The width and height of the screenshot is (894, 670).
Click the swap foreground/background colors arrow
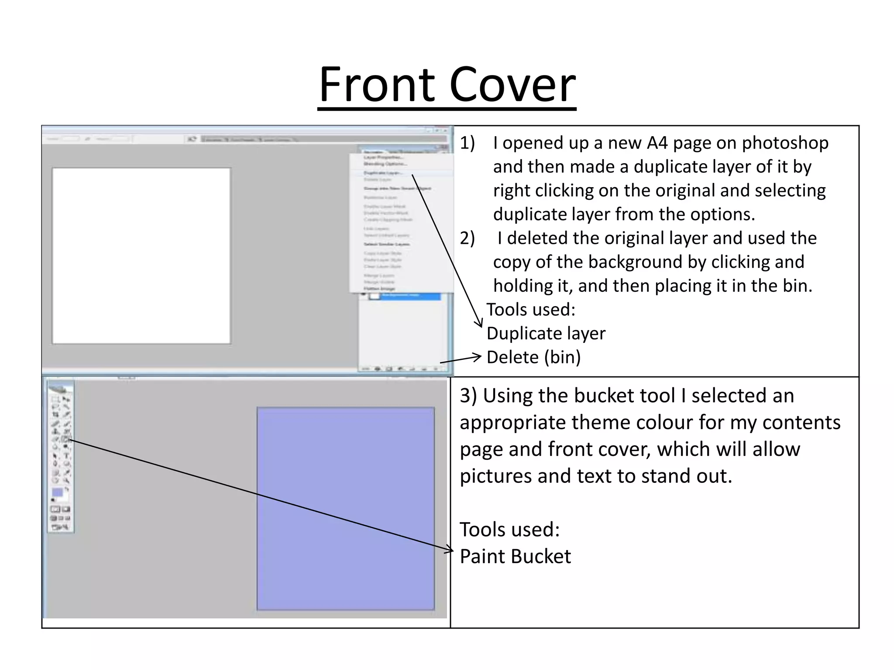(x=67, y=489)
